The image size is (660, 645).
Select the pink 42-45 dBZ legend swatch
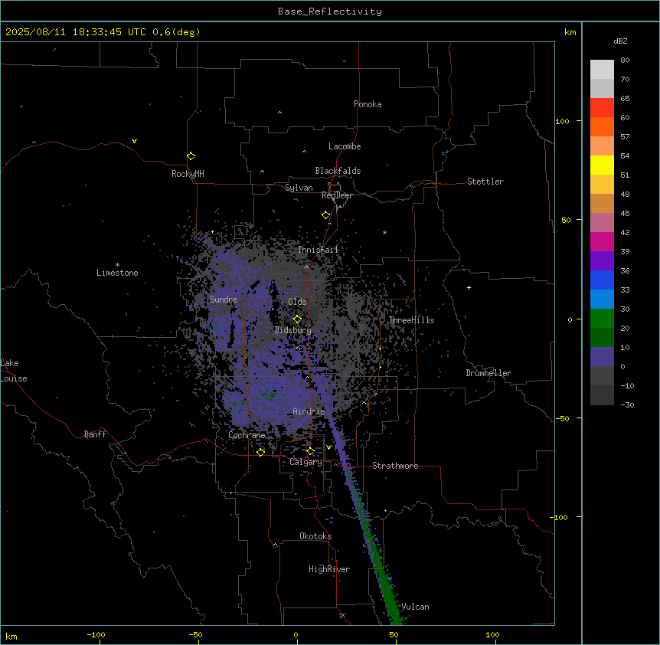pos(602,223)
